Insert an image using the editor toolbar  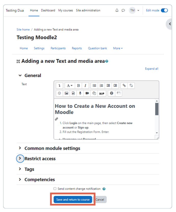click(66, 93)
